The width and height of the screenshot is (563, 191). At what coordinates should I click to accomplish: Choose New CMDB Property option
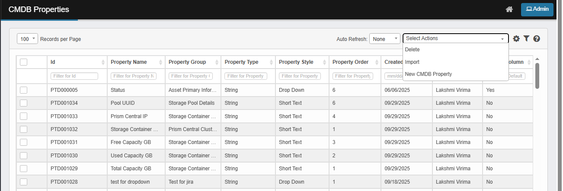(428, 74)
